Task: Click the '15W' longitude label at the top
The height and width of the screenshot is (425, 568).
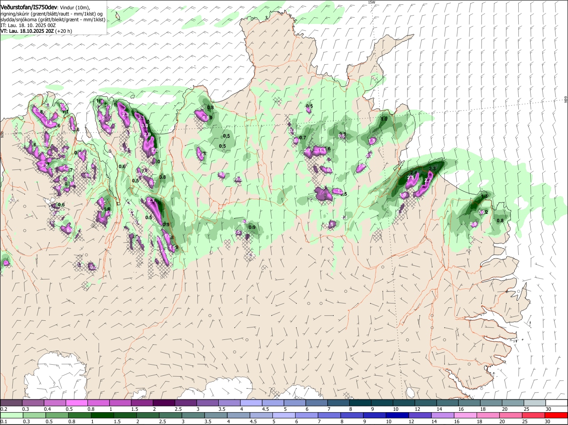Action: pyautogui.click(x=371, y=2)
